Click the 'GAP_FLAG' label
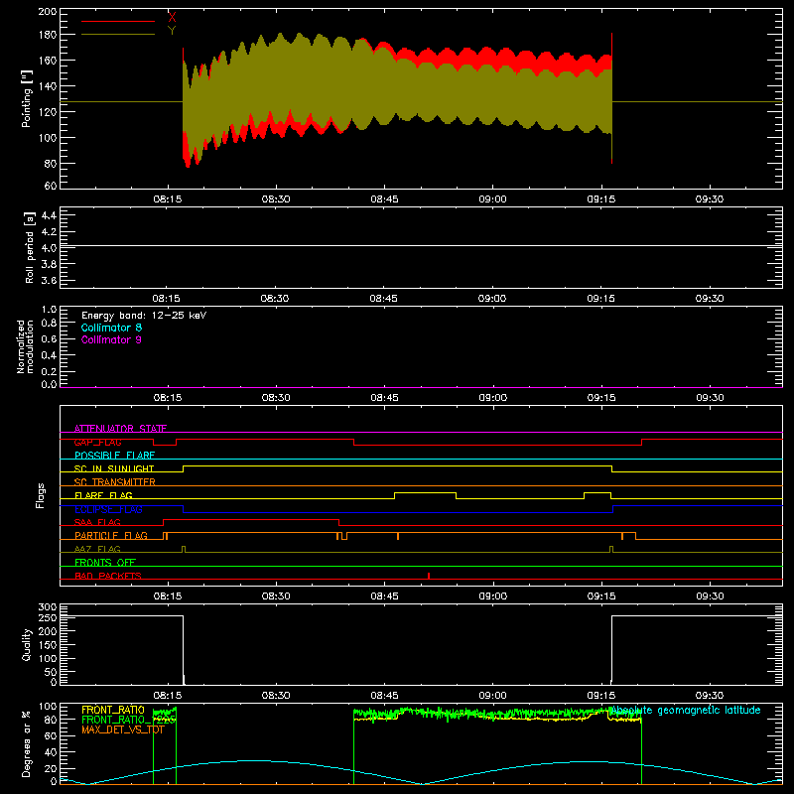Screen dimensions: 794x794 (97, 442)
